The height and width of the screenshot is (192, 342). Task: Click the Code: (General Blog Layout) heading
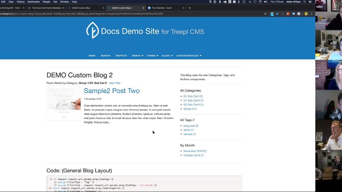coord(79,171)
